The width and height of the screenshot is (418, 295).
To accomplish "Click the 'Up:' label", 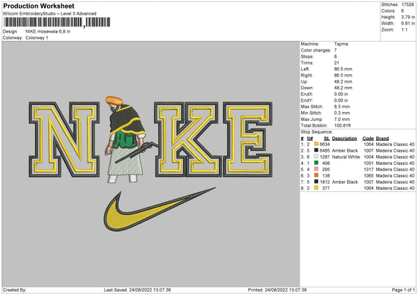I will click(304, 81).
